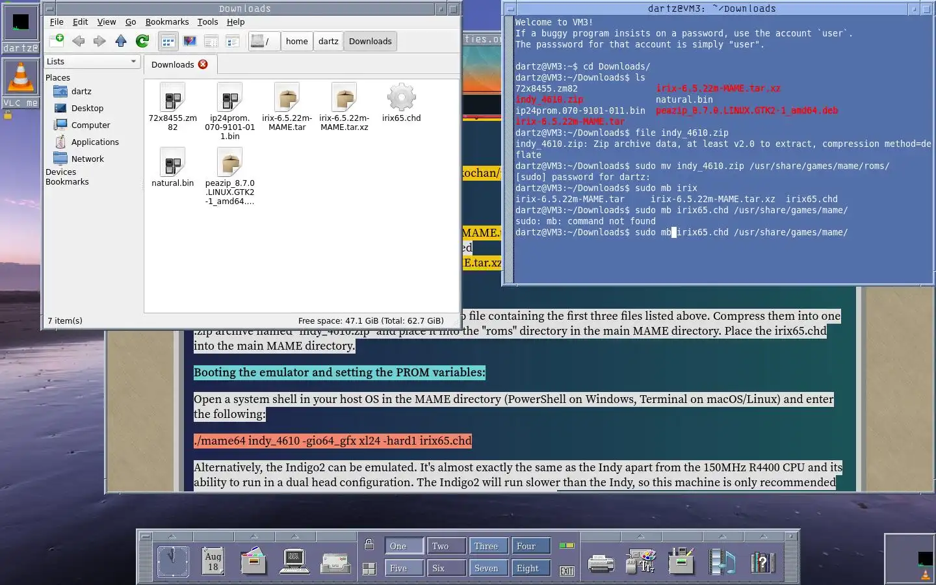This screenshot has width=936, height=585.
Task: Expand subpanel arrow above multimedia icon
Action: click(722, 536)
